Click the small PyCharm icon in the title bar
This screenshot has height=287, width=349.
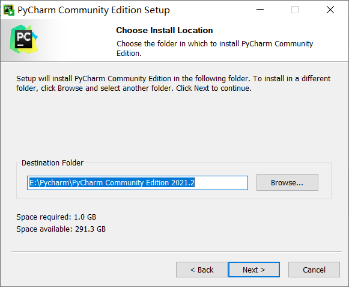point(9,10)
